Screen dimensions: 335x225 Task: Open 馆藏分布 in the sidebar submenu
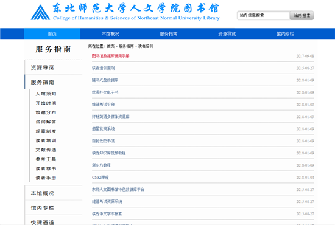(46, 112)
